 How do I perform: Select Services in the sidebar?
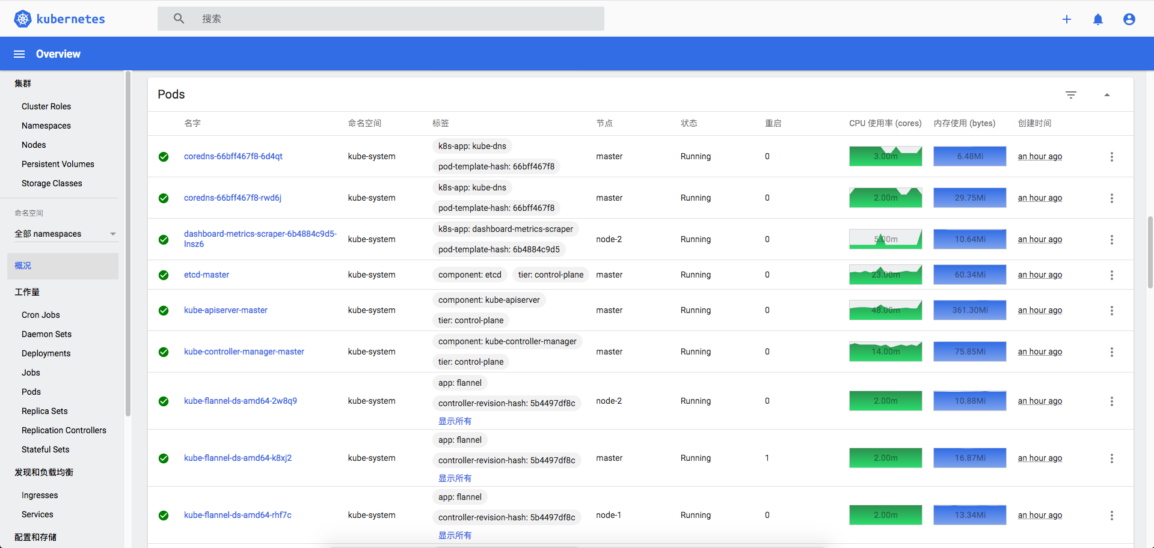pyautogui.click(x=37, y=514)
